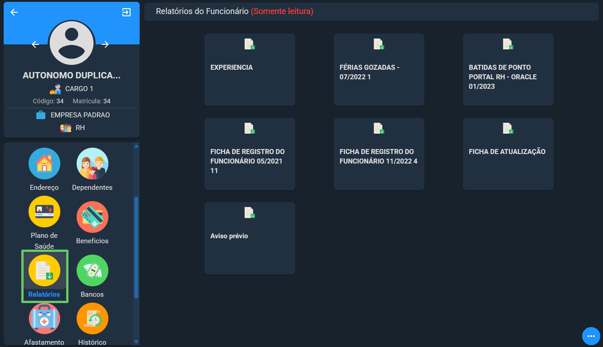The height and width of the screenshot is (347, 603).
Task: Open FICHA DE REGISTRO DO FUNCIONÁRIO 11/2022 4
Action: coord(379,156)
